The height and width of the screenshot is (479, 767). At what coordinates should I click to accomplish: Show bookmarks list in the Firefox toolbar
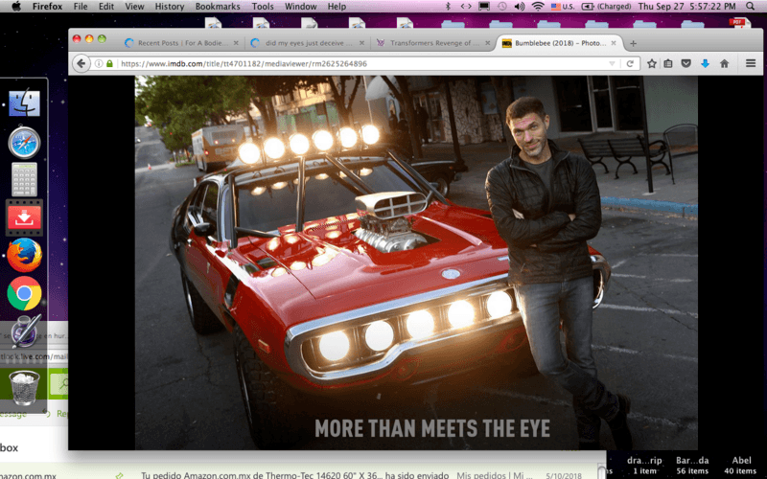click(x=668, y=63)
